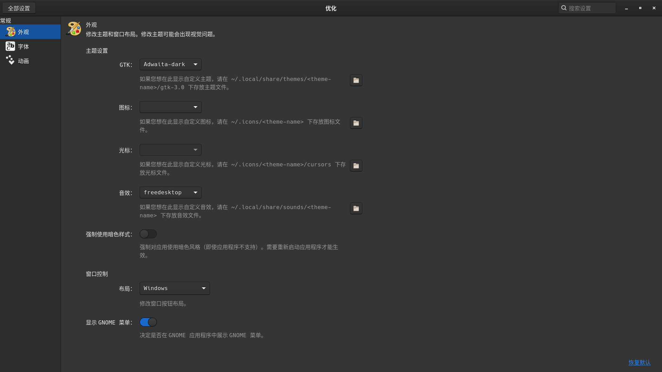This screenshot has width=662, height=372.
Task: Minimize the 优化 window
Action: [626, 8]
